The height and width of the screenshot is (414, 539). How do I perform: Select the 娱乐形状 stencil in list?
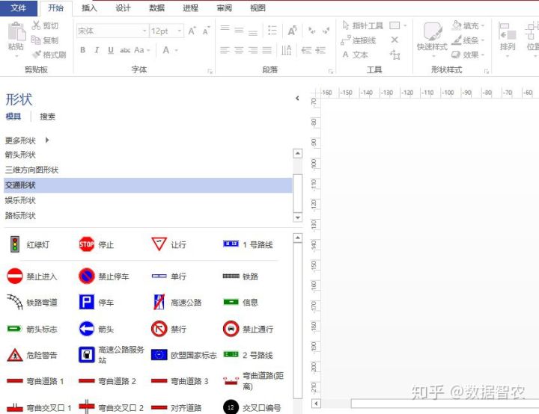point(20,200)
